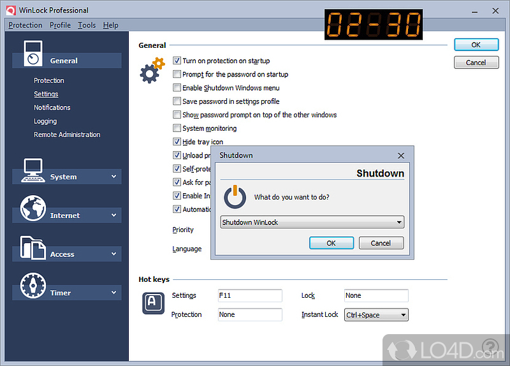Toggle the Enable In... checkbox

pos(177,196)
